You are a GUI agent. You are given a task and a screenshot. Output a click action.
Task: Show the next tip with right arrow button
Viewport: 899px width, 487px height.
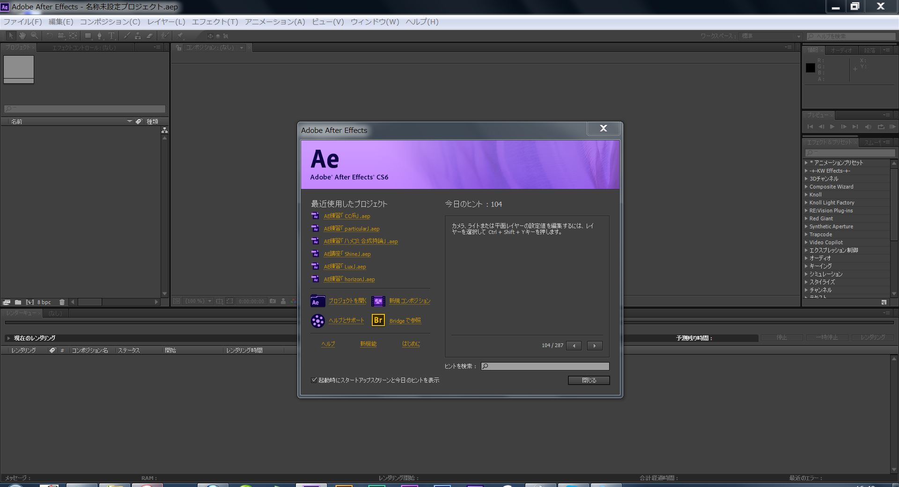(x=595, y=346)
